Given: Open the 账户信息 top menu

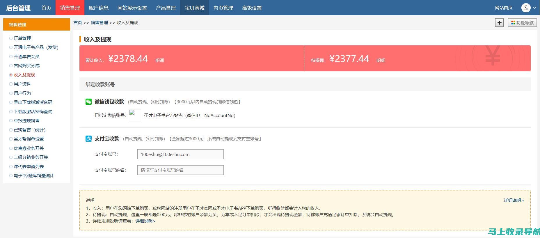Looking at the screenshot, I should coord(99,8).
